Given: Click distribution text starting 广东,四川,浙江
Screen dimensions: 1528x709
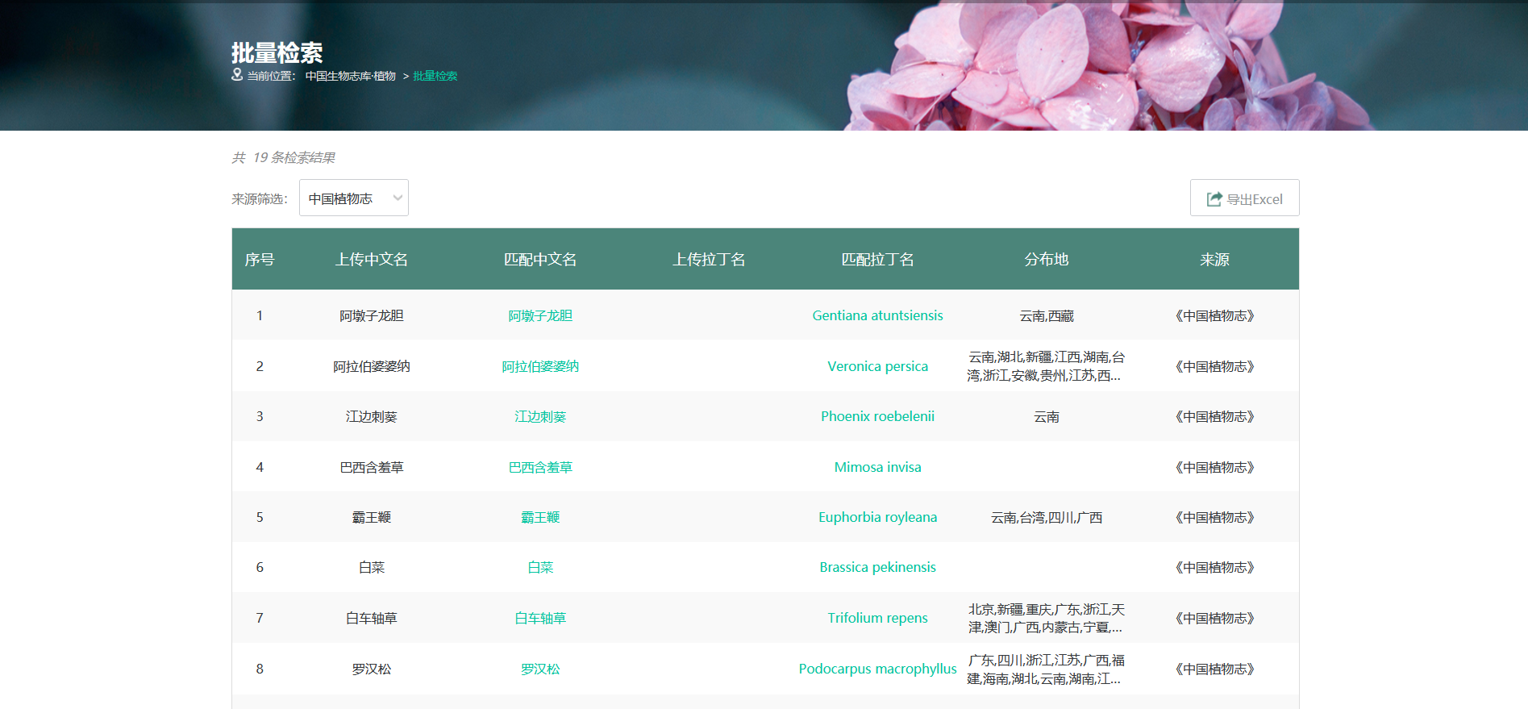Looking at the screenshot, I should (1045, 669).
